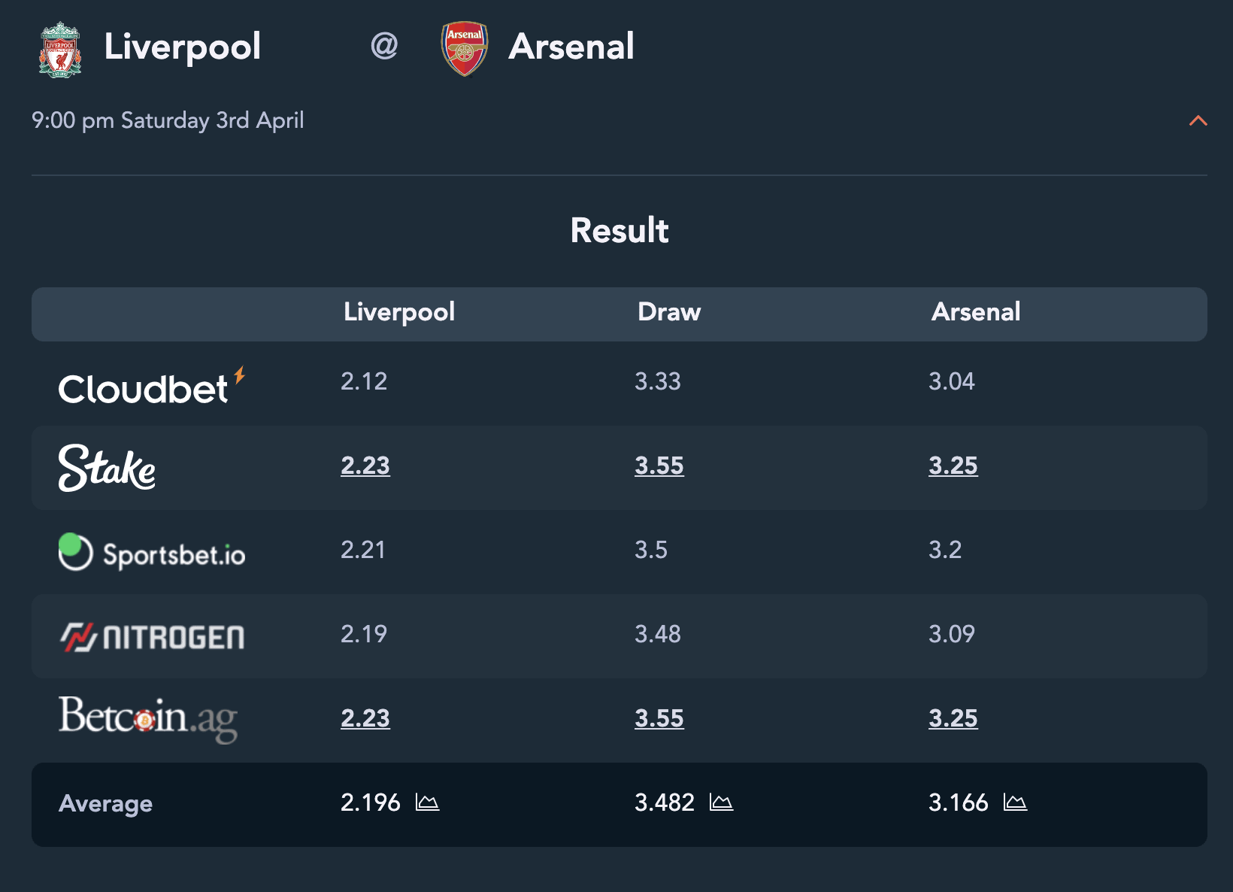Select Stake's Draw odds 3.55
Image resolution: width=1233 pixels, height=892 pixels.
pos(659,466)
